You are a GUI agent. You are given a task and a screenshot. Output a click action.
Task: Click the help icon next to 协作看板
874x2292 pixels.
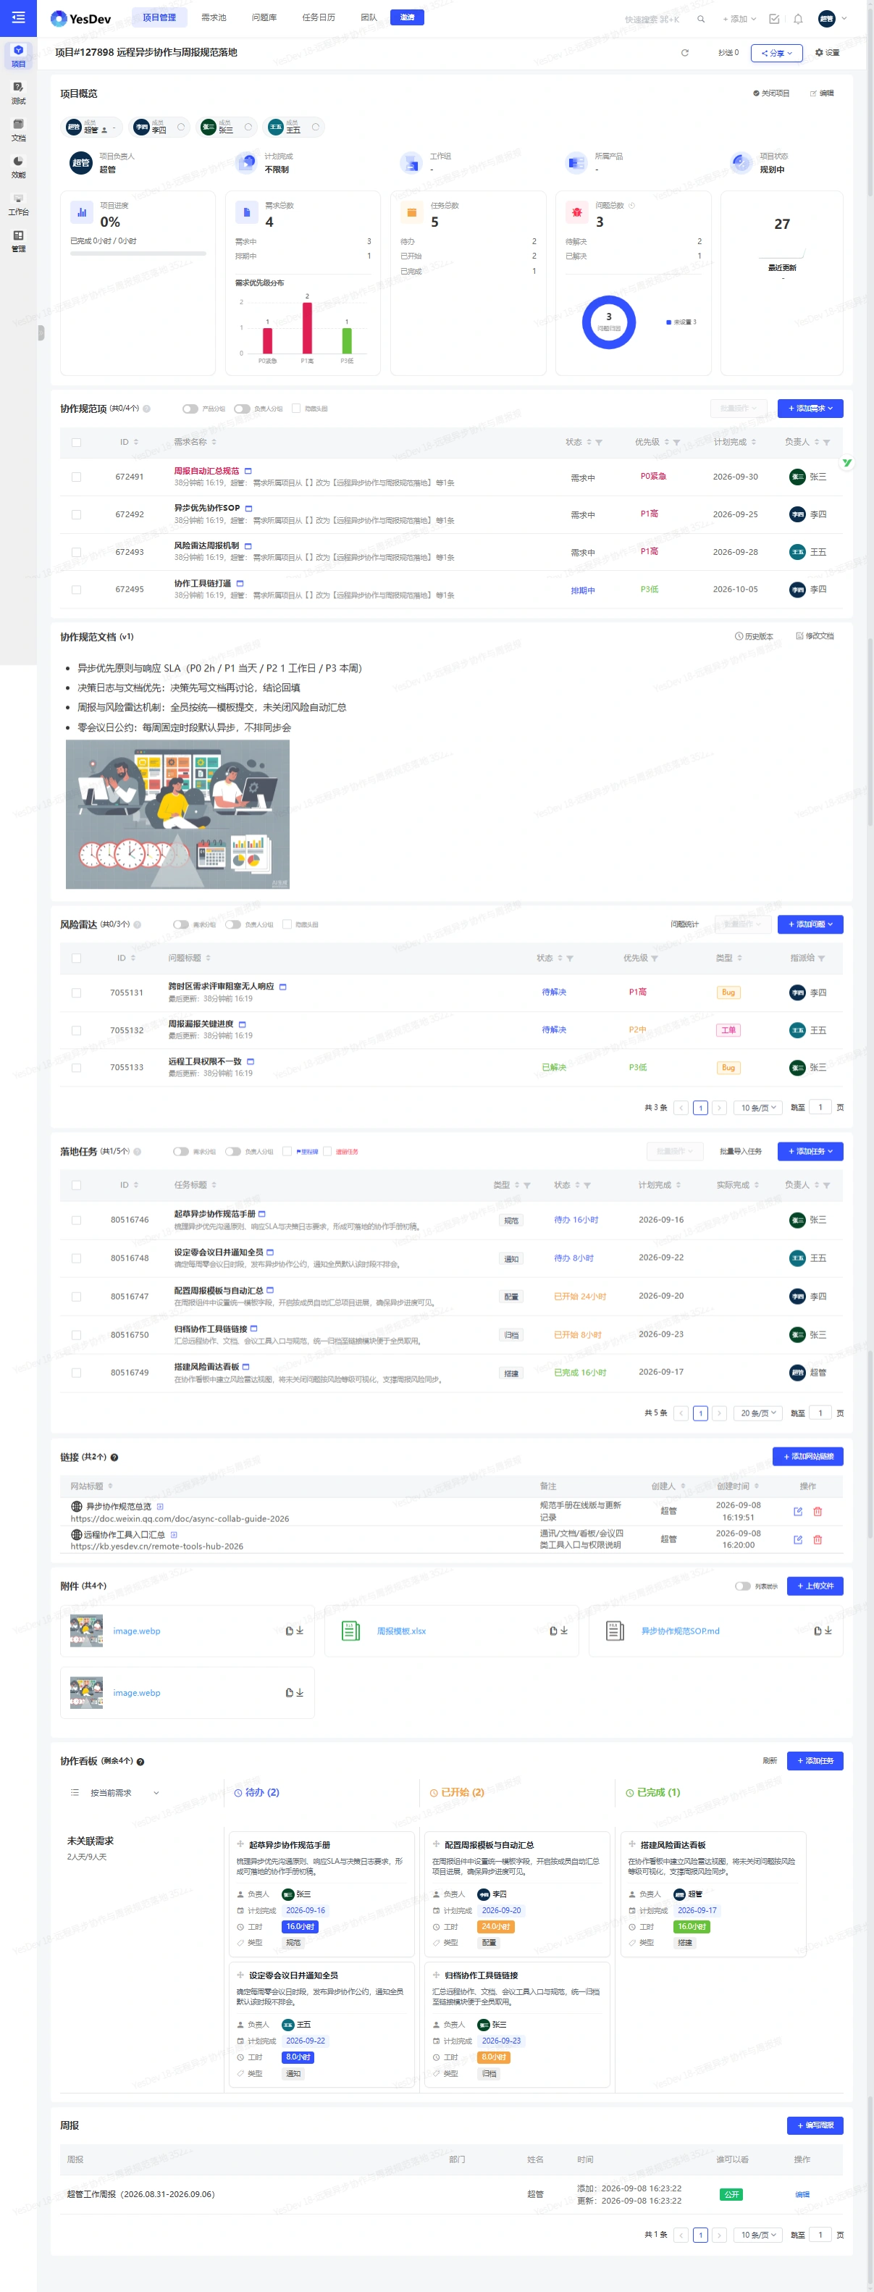[140, 1762]
